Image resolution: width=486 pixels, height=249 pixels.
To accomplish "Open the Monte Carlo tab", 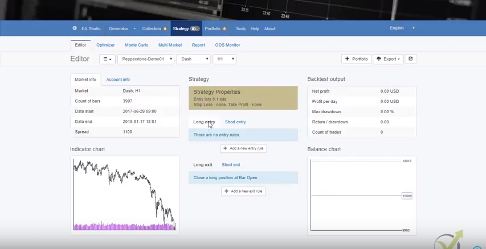I will tap(136, 45).
